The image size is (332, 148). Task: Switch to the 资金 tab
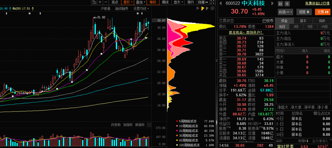284,21
